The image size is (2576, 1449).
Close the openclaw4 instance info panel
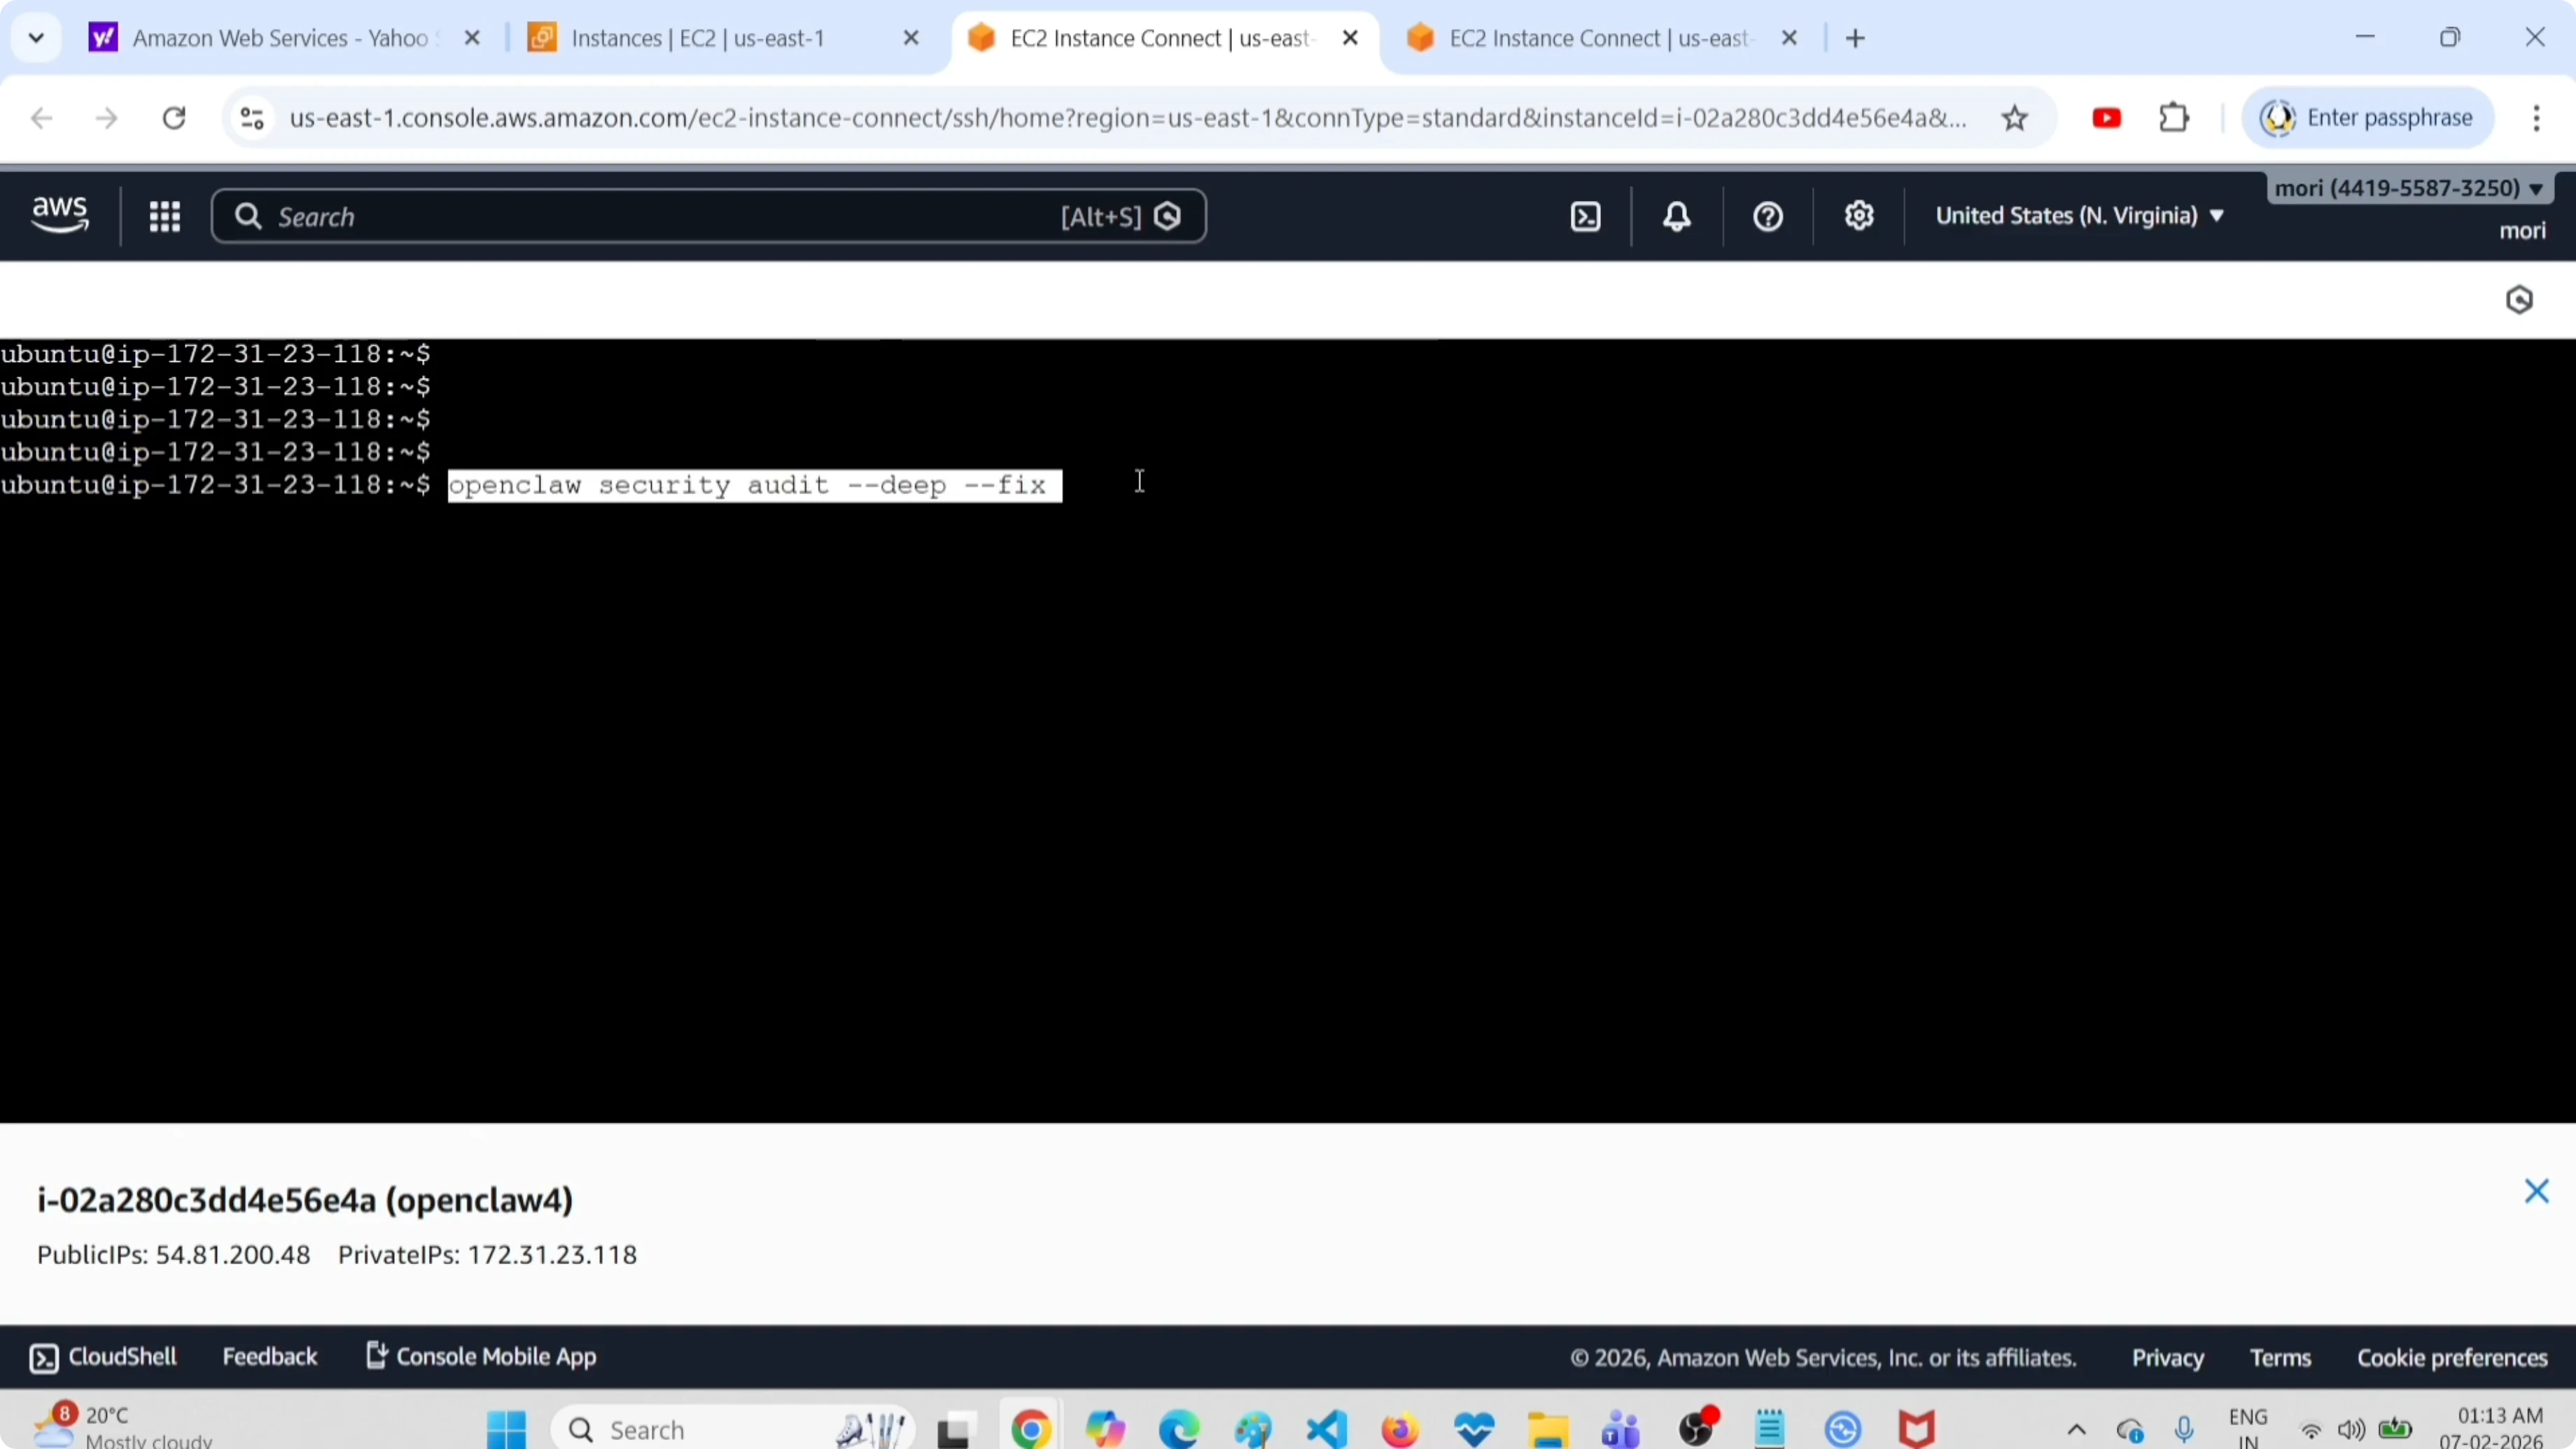point(2536,1191)
